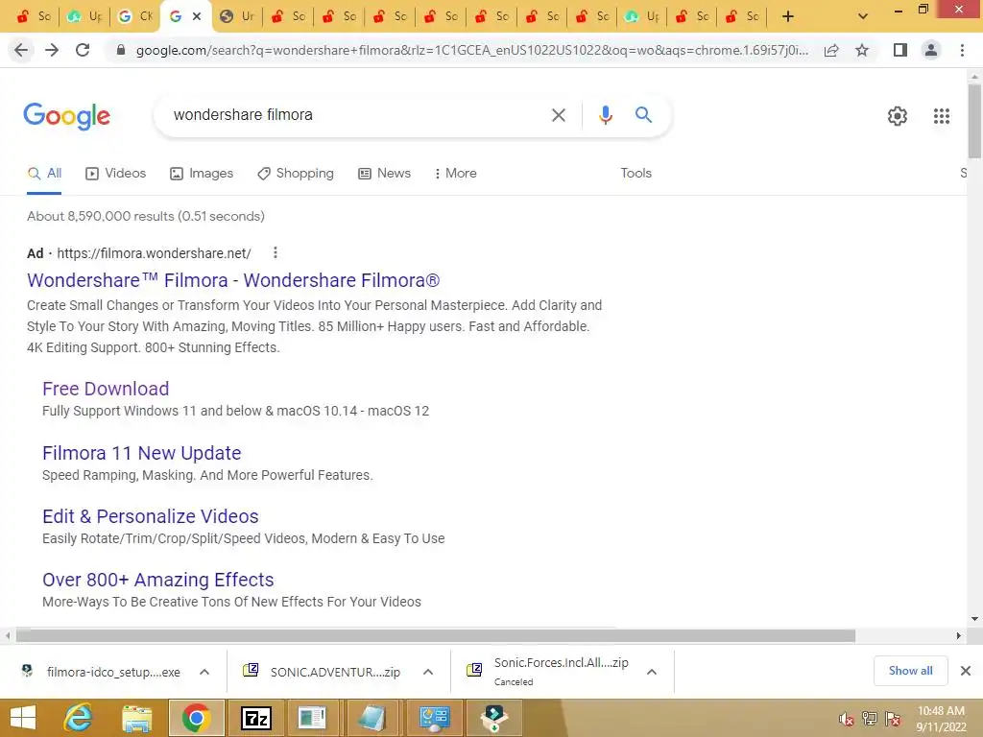Image resolution: width=983 pixels, height=737 pixels.
Task: Click the horizontal scrollbar thumb
Action: [436, 635]
